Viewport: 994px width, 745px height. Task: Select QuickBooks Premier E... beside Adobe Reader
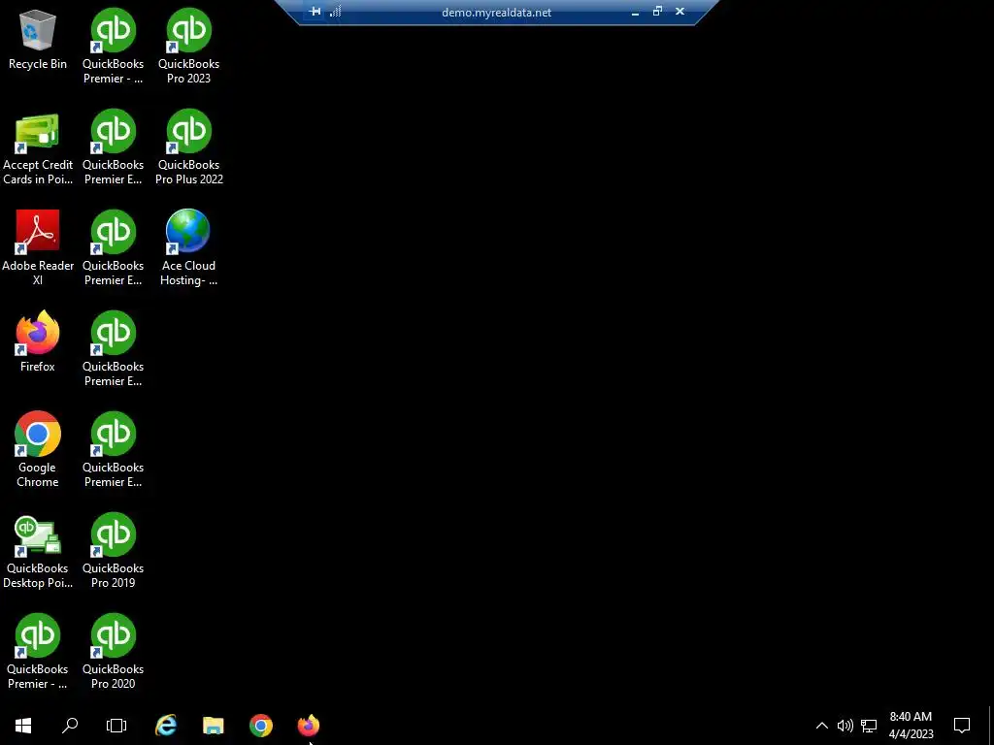tap(113, 247)
